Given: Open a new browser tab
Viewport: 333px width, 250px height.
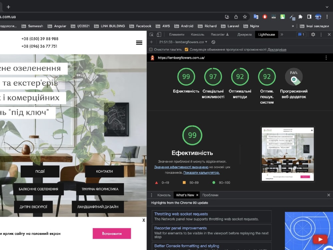Looking at the screenshot, I should point(8,7).
